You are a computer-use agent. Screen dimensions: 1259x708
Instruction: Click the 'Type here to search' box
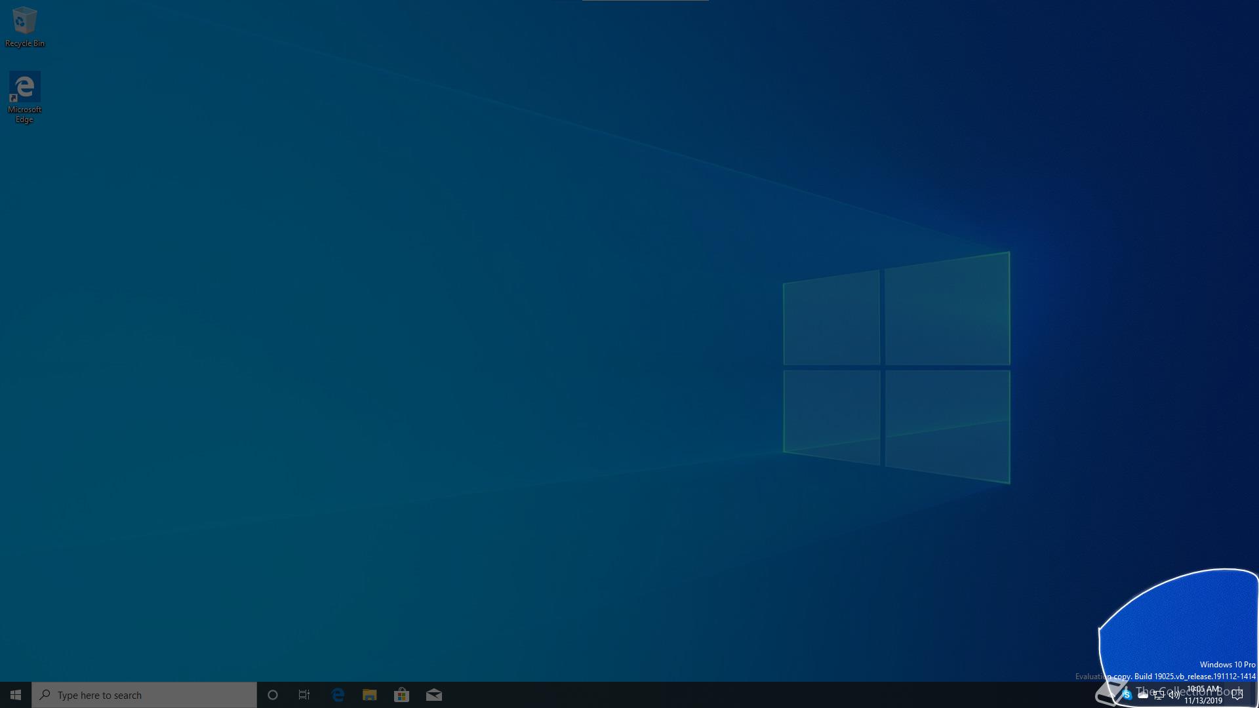tap(144, 695)
